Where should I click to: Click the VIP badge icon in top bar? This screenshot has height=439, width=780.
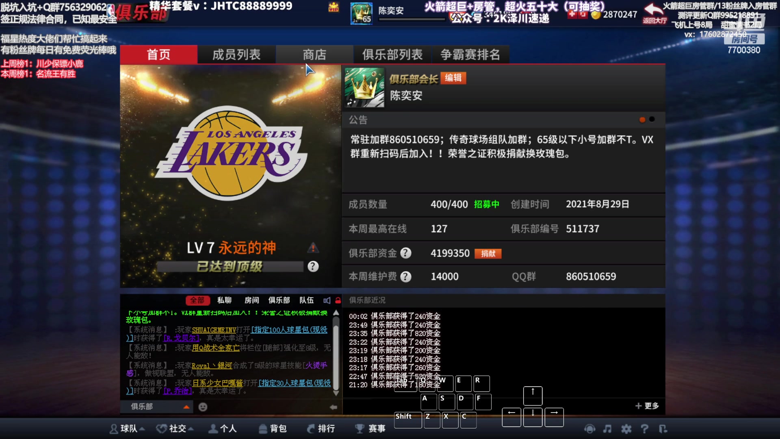(334, 7)
